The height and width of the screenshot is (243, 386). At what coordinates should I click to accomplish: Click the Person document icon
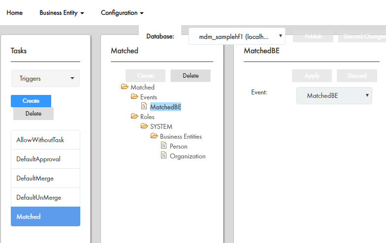point(163,146)
